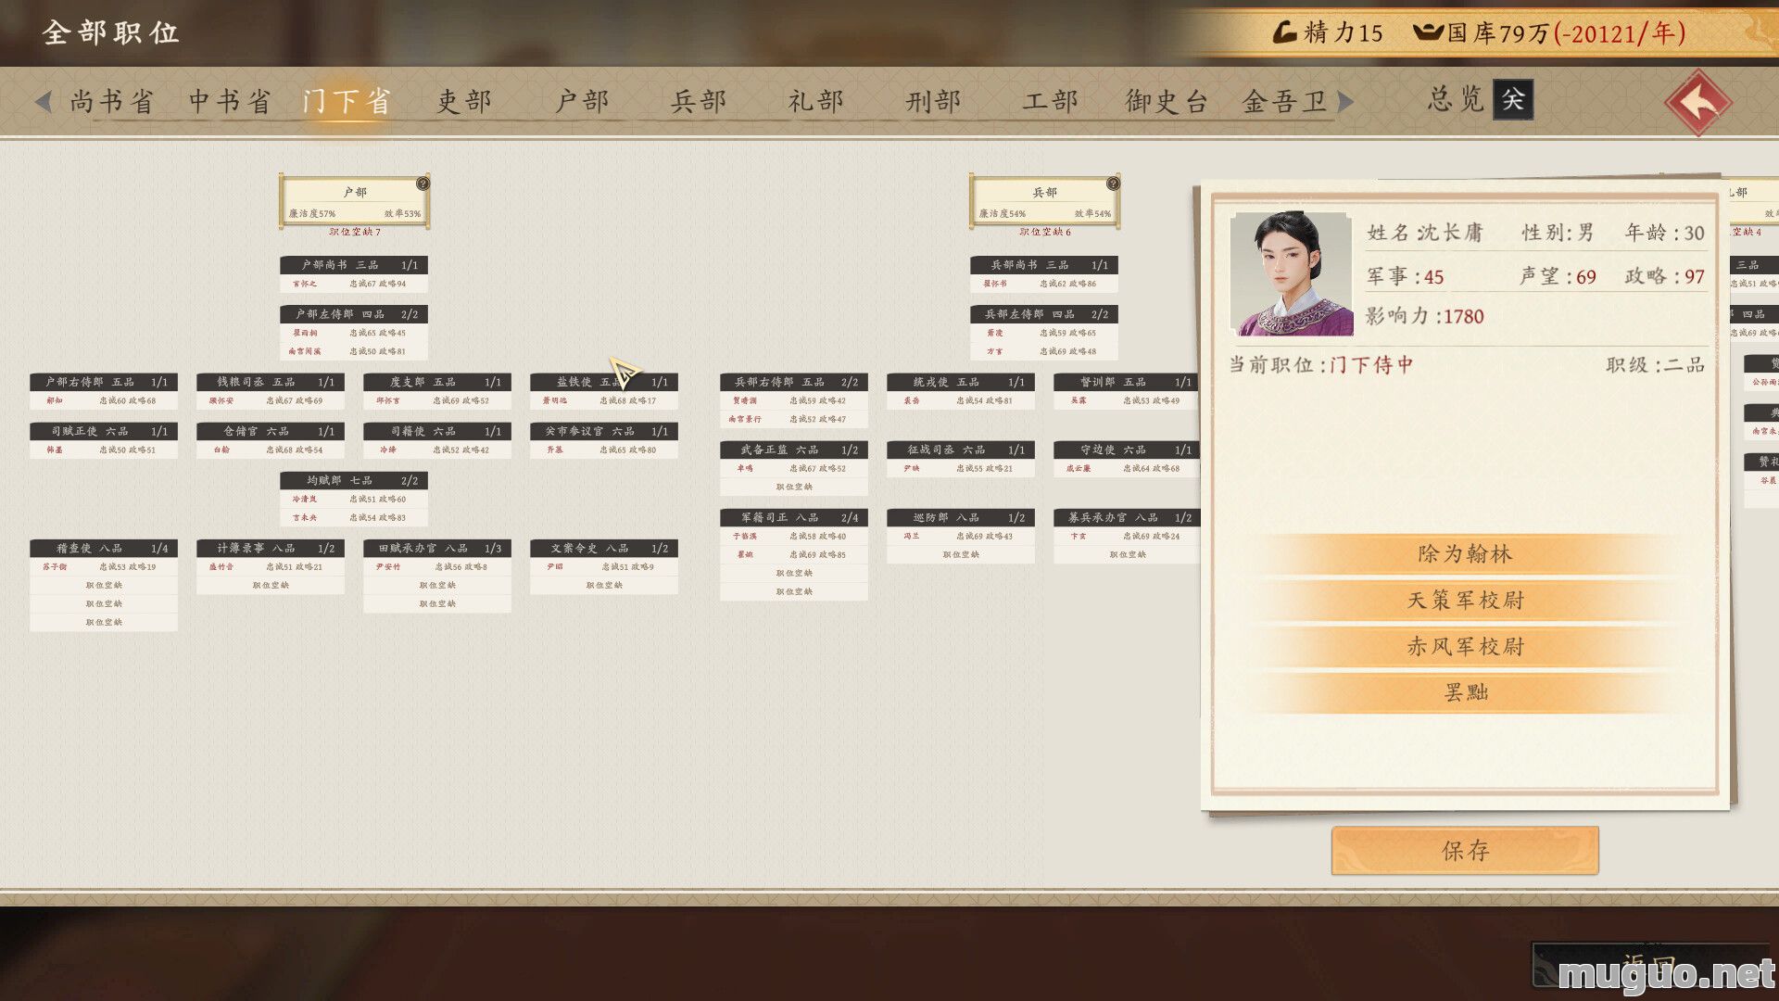Select the 户部右侍郎 五品 position header
This screenshot has width=1779, height=1001.
coord(104,381)
